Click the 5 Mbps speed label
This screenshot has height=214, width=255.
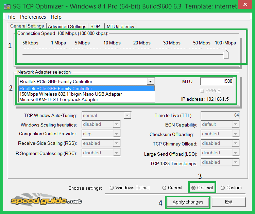coord(82,43)
